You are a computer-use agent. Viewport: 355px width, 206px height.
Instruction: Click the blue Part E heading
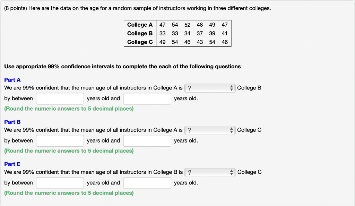(12, 164)
